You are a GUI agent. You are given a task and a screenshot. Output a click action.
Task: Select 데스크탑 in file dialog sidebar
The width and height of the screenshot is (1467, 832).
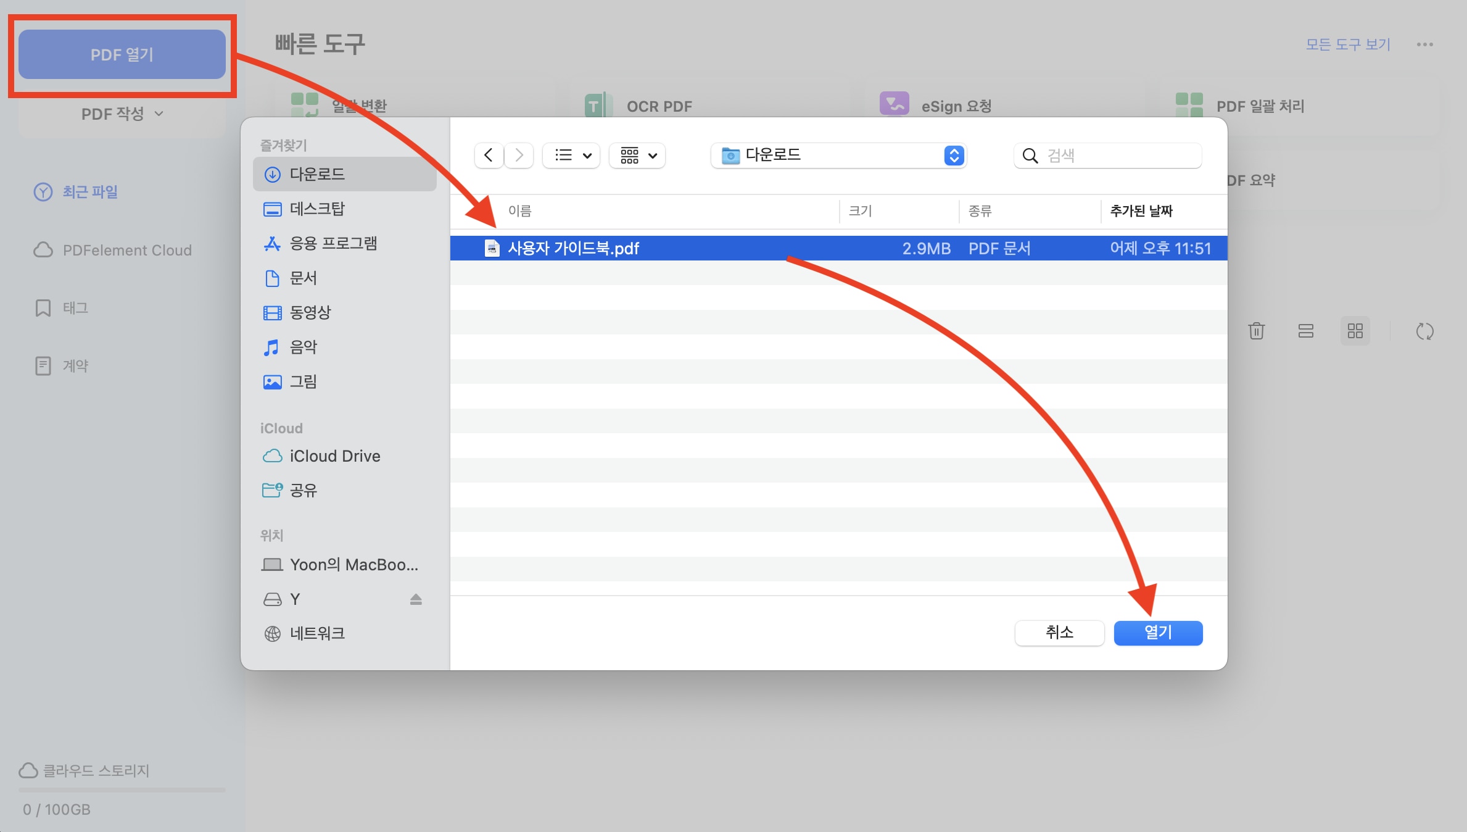pos(345,209)
